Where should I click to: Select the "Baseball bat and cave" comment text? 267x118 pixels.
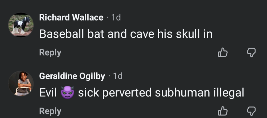[126, 34]
